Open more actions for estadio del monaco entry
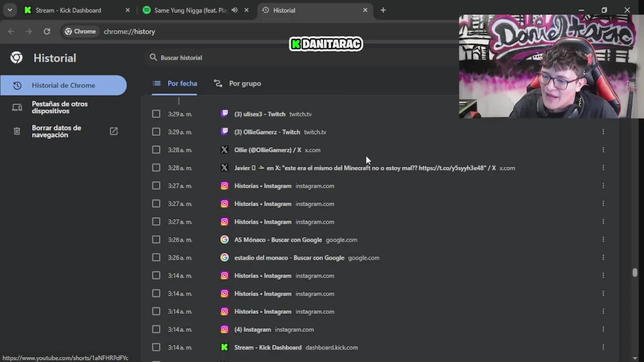 point(603,257)
